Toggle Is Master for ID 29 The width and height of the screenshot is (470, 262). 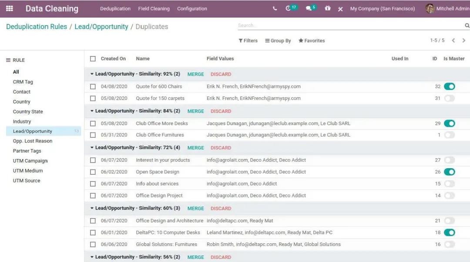pyautogui.click(x=449, y=123)
